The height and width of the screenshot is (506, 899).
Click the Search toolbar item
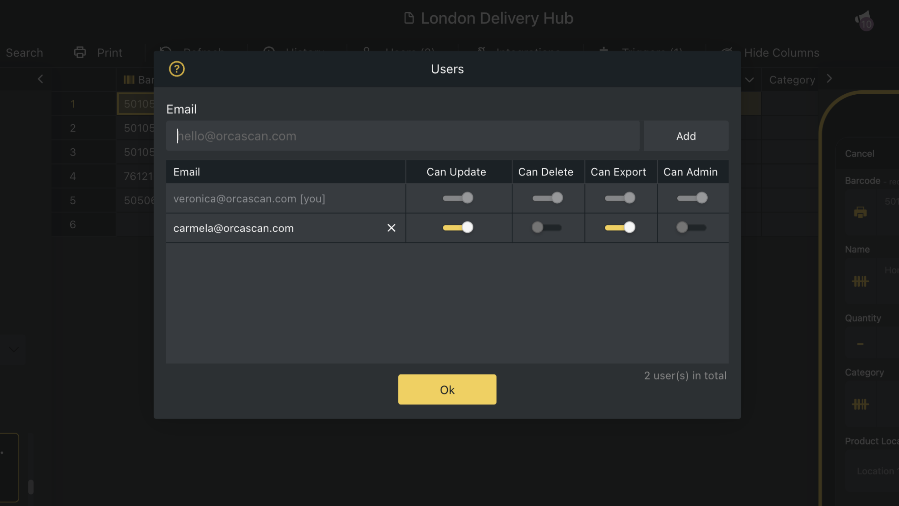point(24,52)
